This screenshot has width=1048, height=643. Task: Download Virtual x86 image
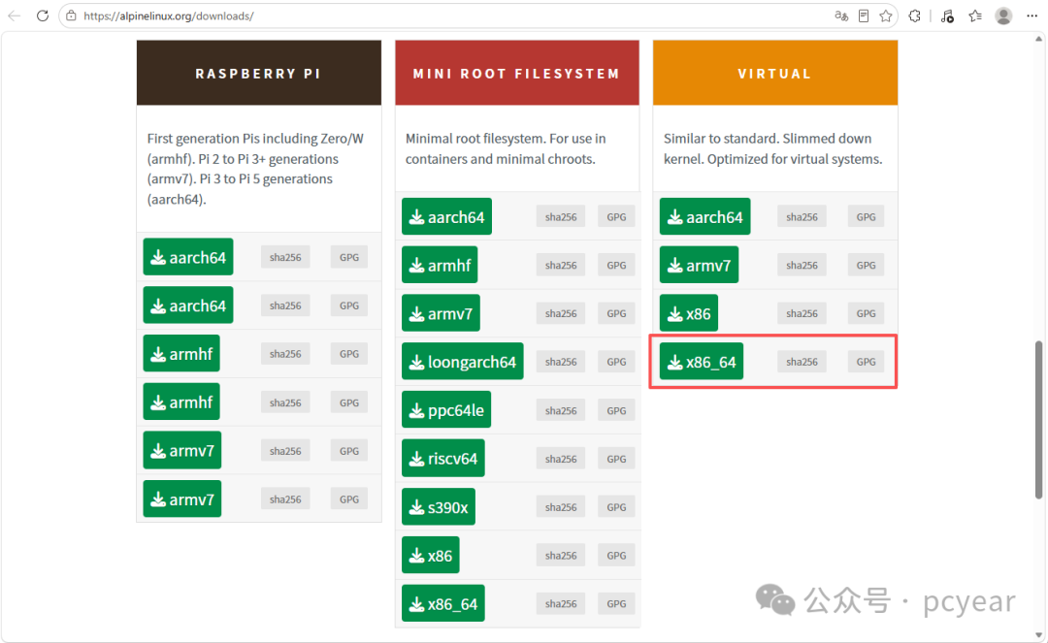(688, 313)
